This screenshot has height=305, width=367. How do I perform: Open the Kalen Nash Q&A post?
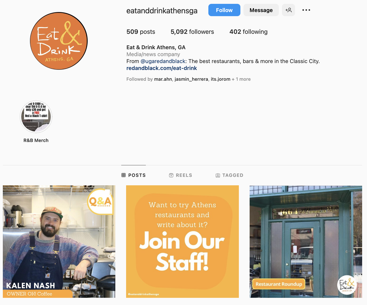[59, 241]
